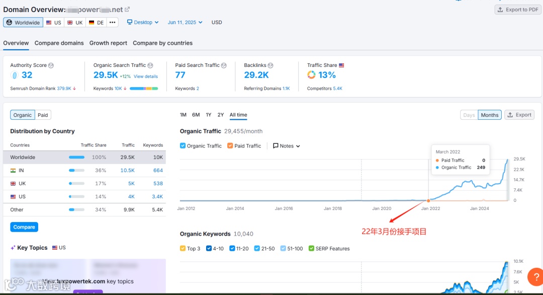Open the orange help question-mark button
543x295 pixels.
click(x=535, y=277)
